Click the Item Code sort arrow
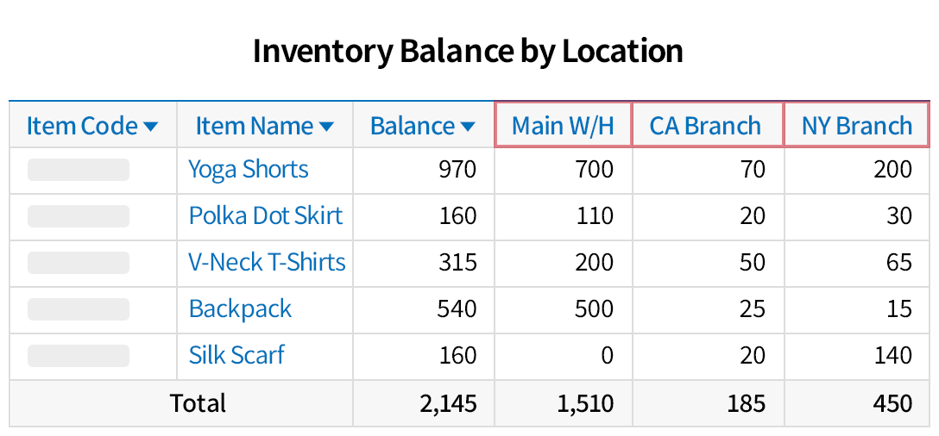939x436 pixels. point(151,127)
